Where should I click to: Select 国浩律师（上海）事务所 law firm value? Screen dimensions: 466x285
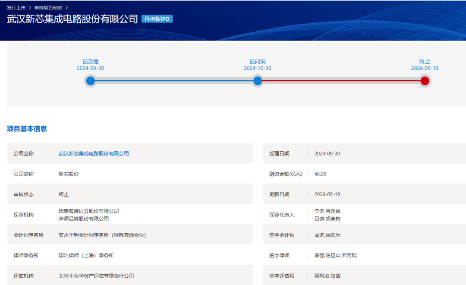[x=86, y=256]
